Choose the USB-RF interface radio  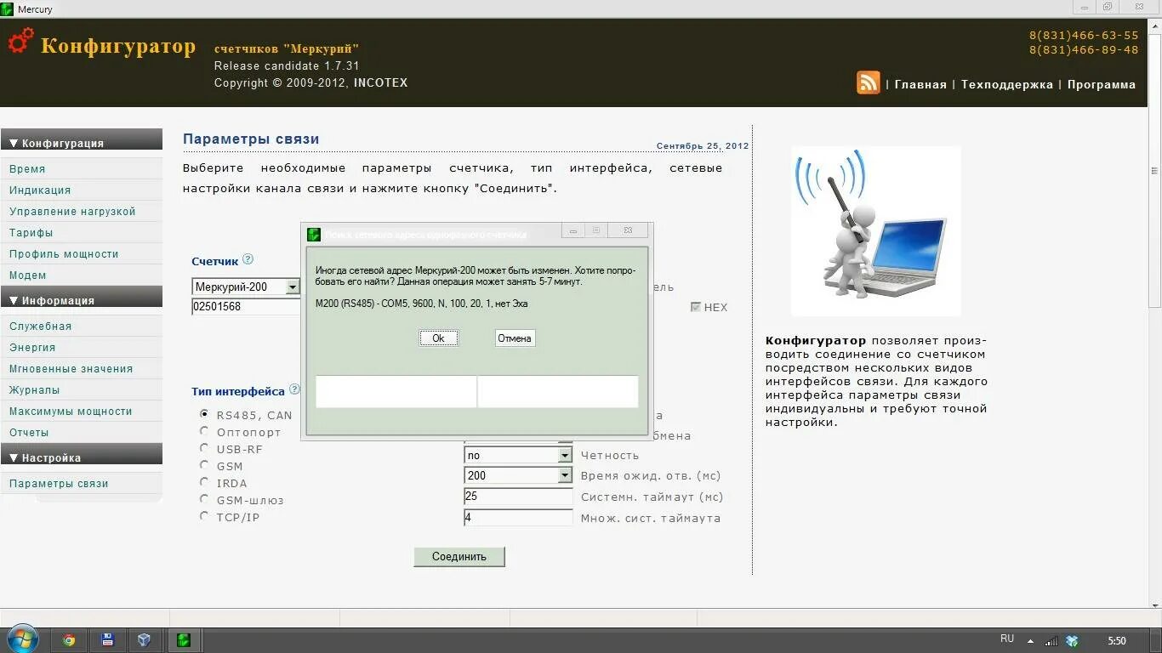point(204,448)
